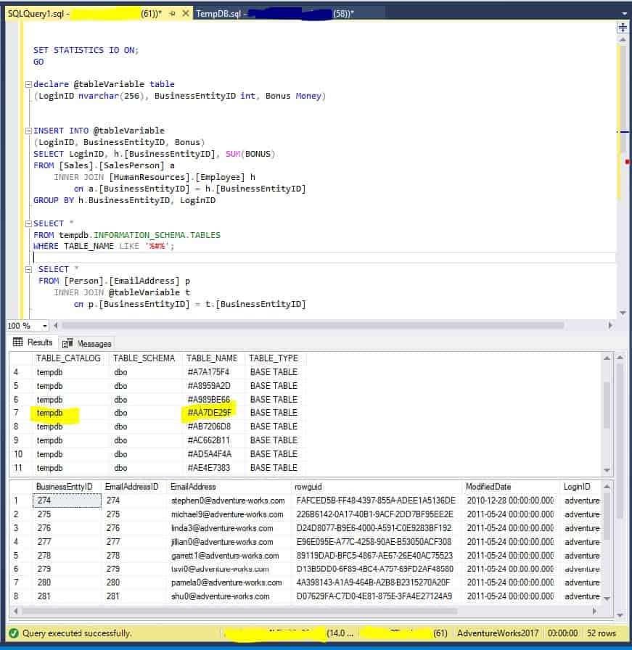Screen dimensions: 632x650
Task: Select the BusinessEntityID cell 274
Action: pyautogui.click(x=67, y=501)
